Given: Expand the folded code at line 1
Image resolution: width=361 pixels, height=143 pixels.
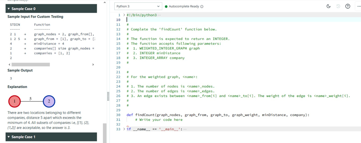Looking at the screenshot, I should tap(124, 15).
